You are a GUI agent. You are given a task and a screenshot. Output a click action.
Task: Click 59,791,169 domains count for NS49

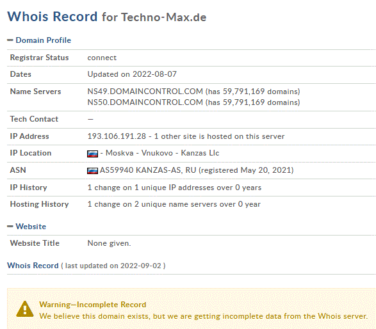(x=260, y=92)
